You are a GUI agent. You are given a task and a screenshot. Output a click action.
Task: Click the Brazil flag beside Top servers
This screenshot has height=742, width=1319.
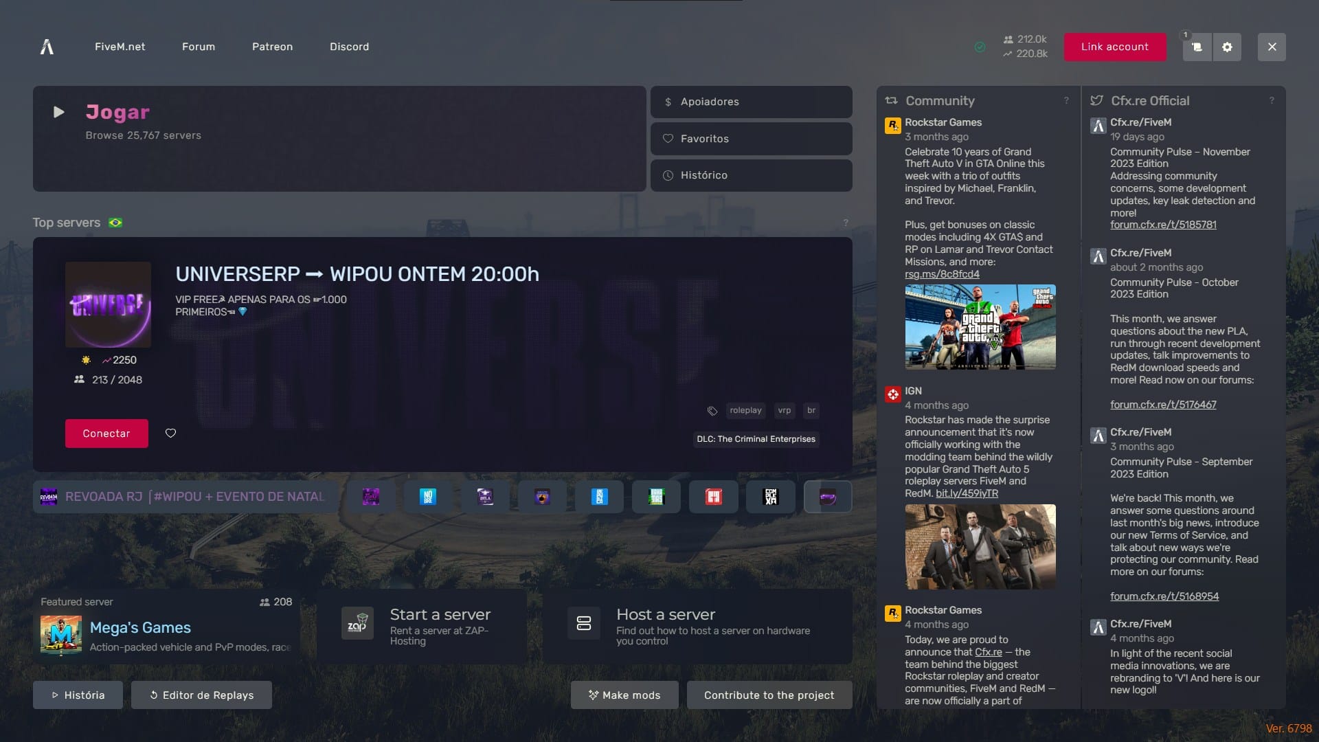pos(116,223)
